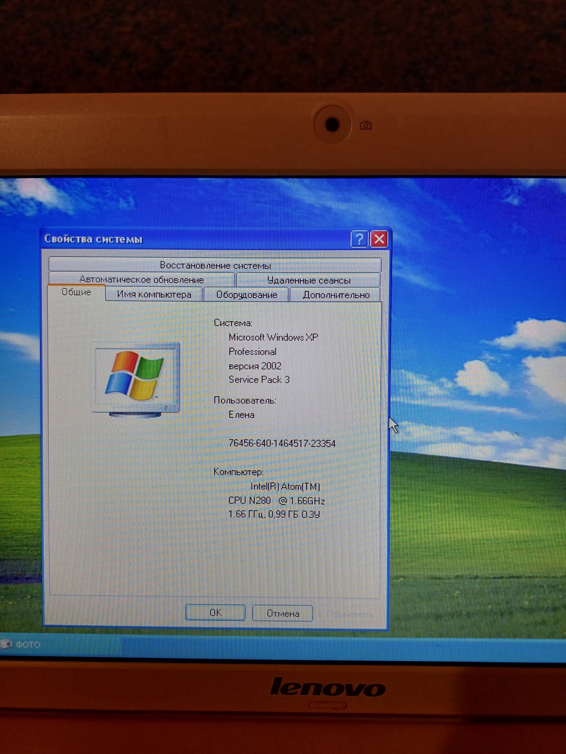The height and width of the screenshot is (754, 566).
Task: Click the Система: label
Action: pyautogui.click(x=233, y=323)
